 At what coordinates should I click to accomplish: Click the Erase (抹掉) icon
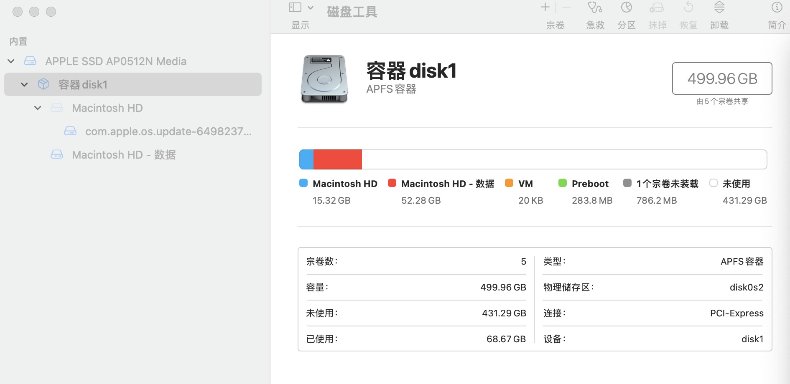[657, 8]
